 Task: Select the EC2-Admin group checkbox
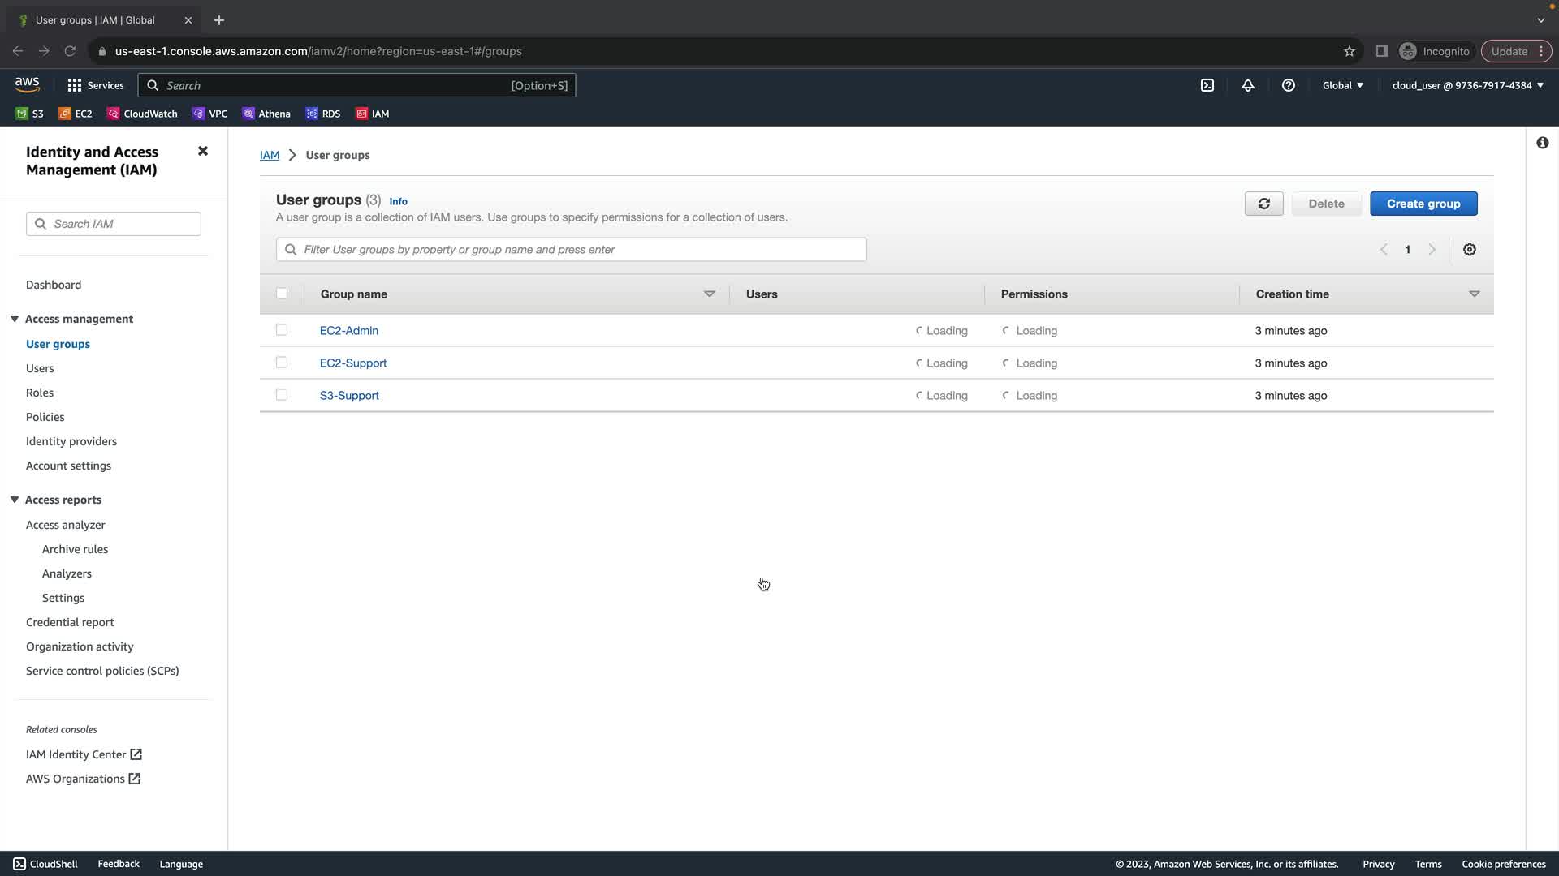pos(282,330)
